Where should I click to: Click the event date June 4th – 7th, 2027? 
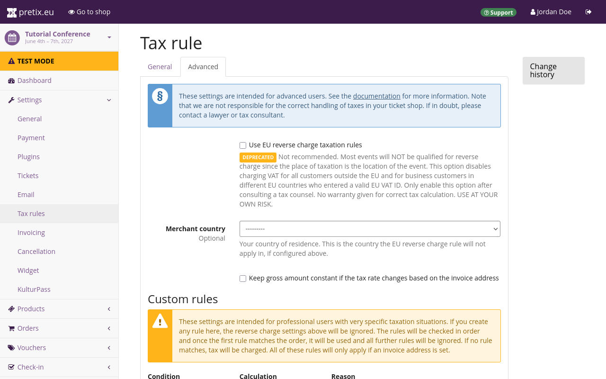pos(49,42)
